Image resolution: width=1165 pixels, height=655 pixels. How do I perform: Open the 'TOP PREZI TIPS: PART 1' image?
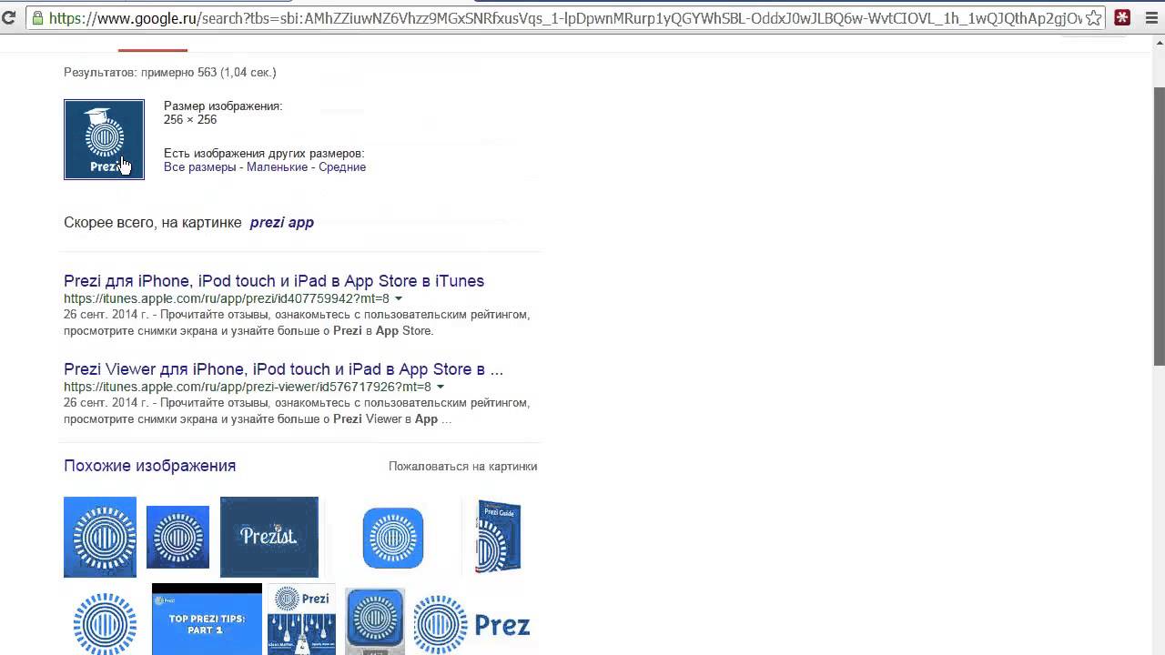click(x=207, y=620)
